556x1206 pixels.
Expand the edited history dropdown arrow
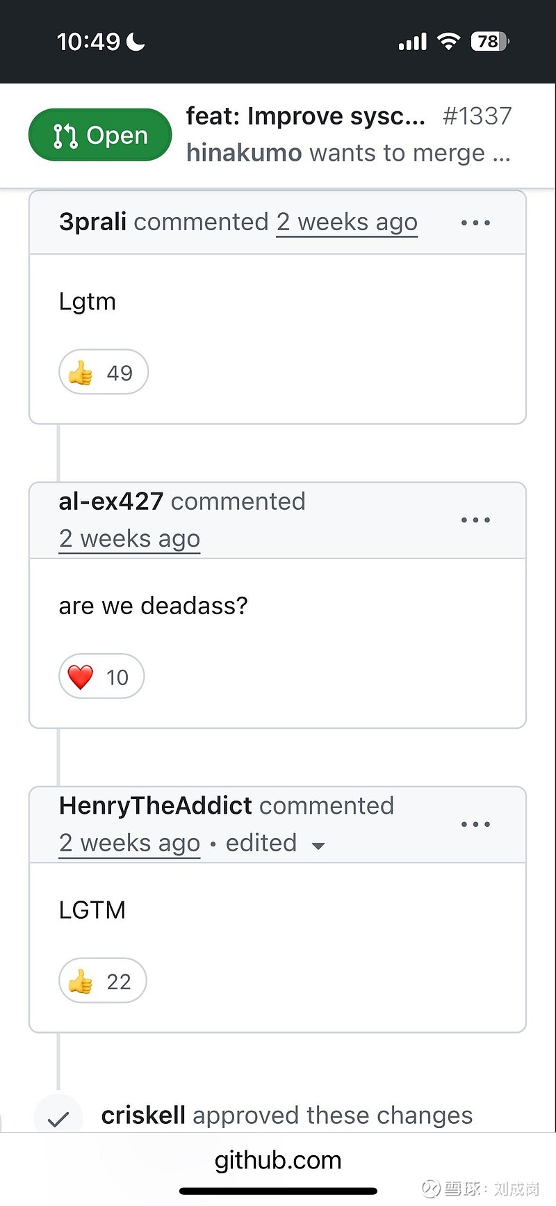click(x=318, y=846)
